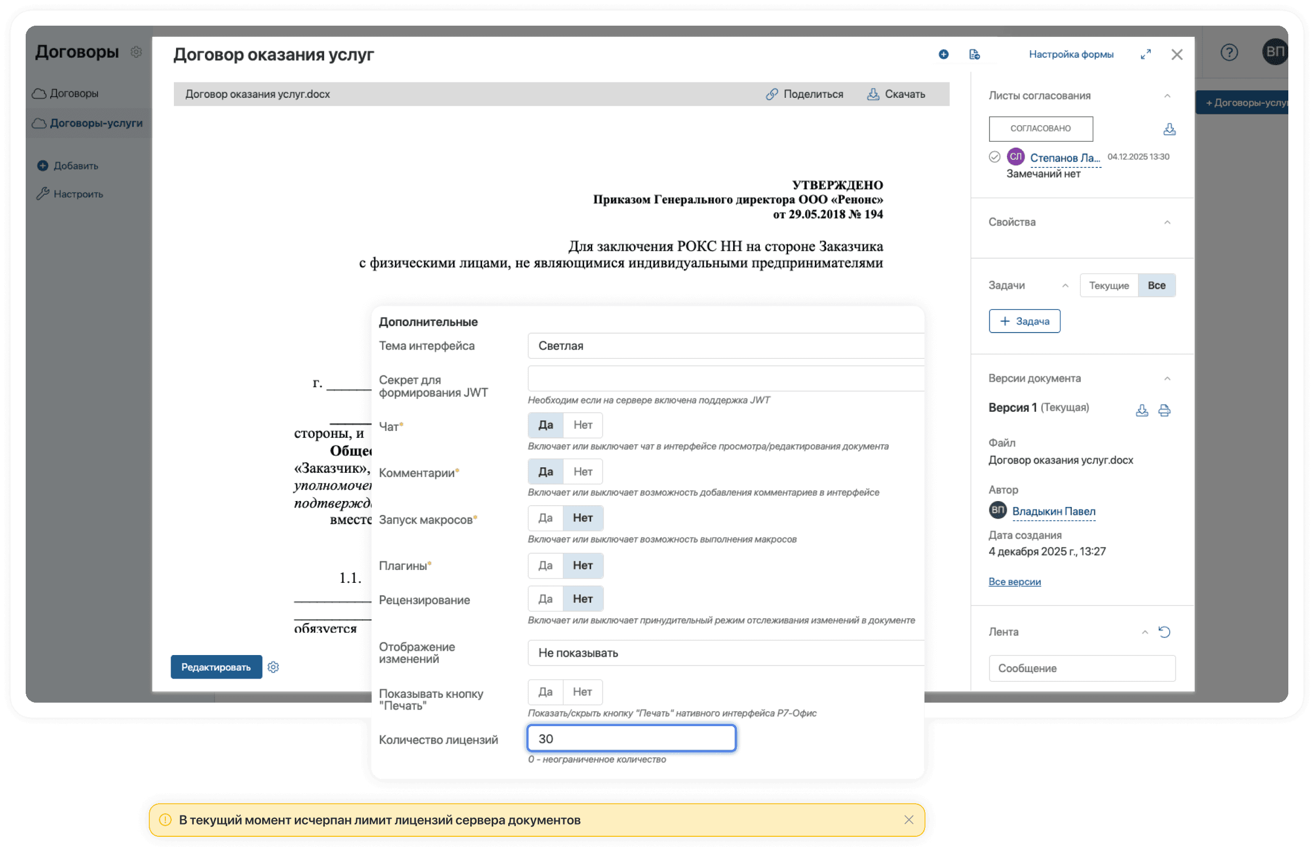
Task: Open Отображение изменений dropdown
Action: (x=725, y=653)
